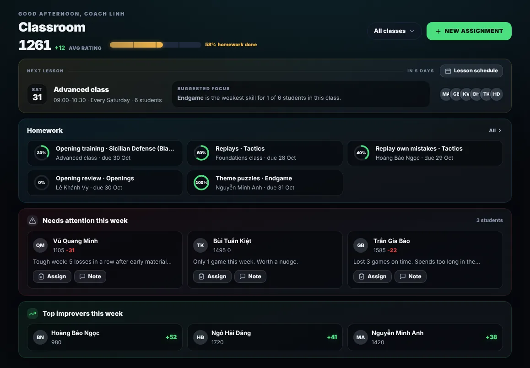Click the calendar icon on Lesson schedule
This screenshot has height=368, width=530.
(448, 71)
